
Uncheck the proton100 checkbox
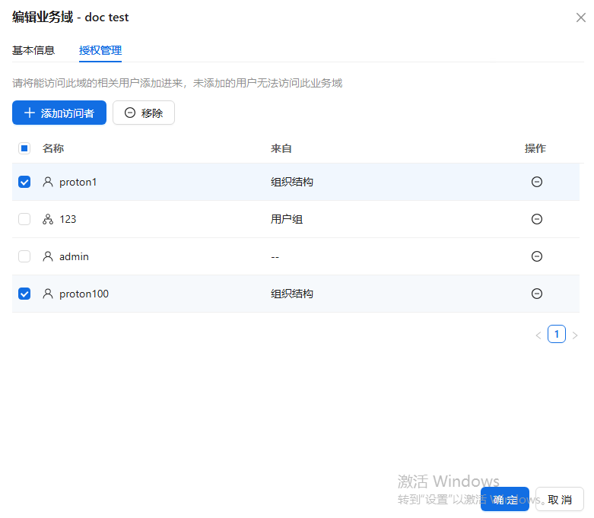click(24, 294)
